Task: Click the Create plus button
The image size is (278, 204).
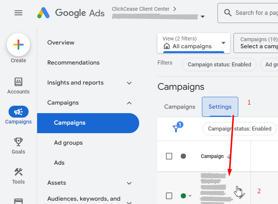Action: click(19, 45)
